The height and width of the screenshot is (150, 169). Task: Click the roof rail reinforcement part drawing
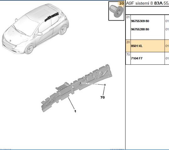tap(77, 88)
